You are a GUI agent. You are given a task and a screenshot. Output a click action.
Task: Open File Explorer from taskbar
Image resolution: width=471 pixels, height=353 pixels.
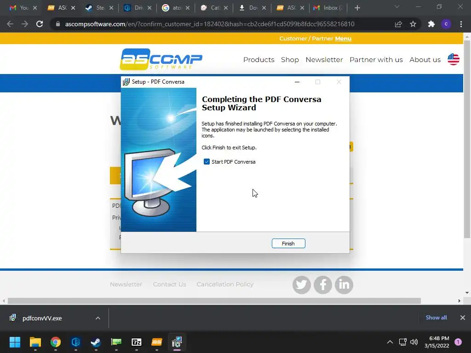[x=35, y=342]
